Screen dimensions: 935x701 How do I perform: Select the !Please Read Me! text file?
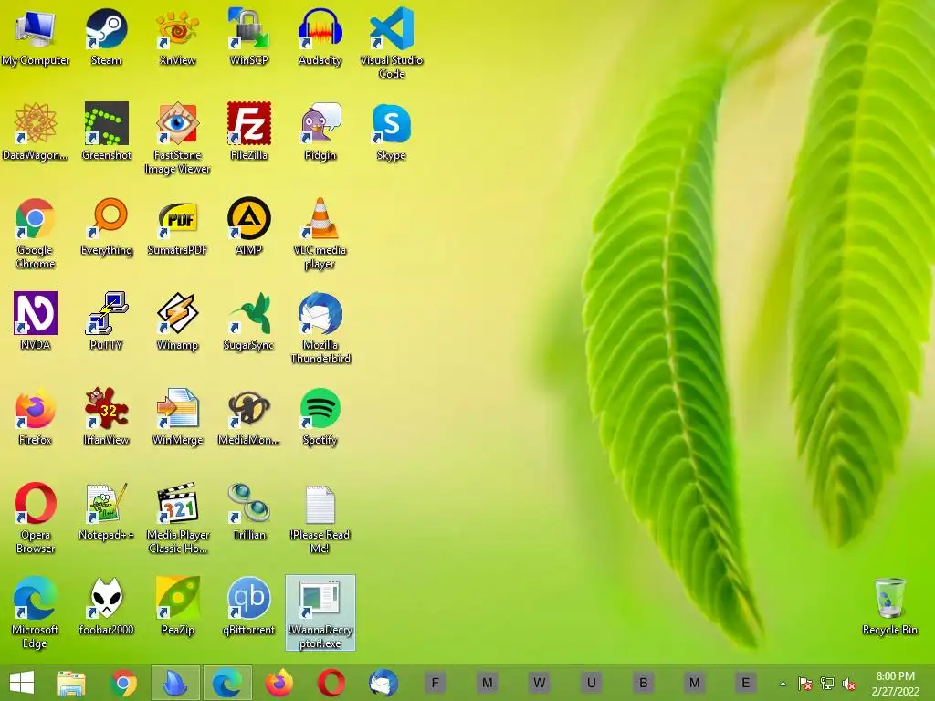[x=320, y=518]
